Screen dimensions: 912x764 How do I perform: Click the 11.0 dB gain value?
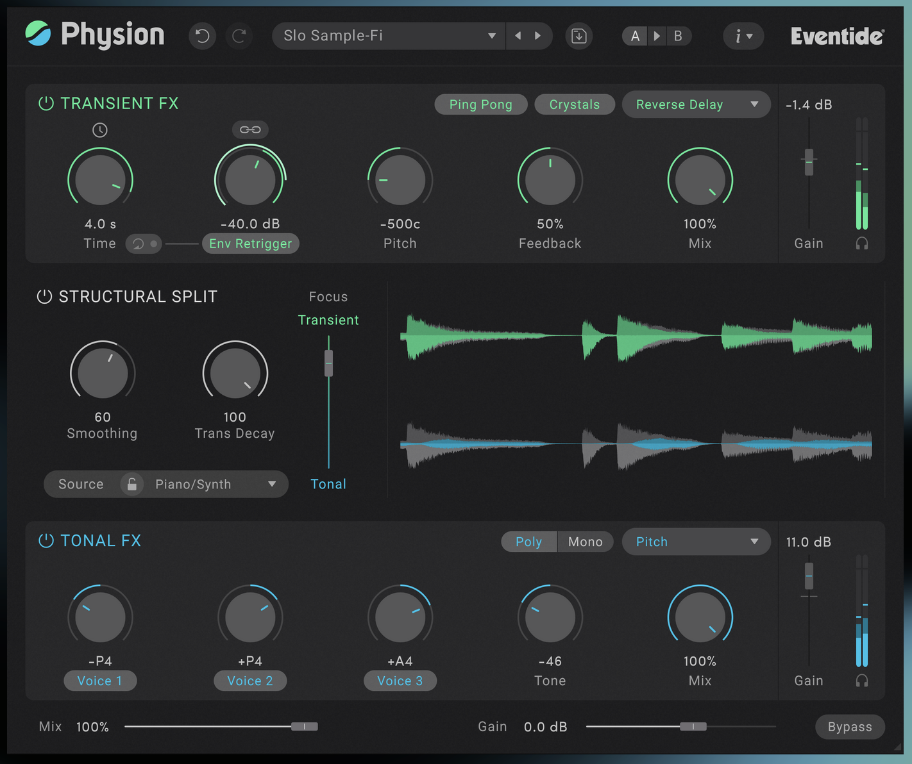(x=809, y=542)
